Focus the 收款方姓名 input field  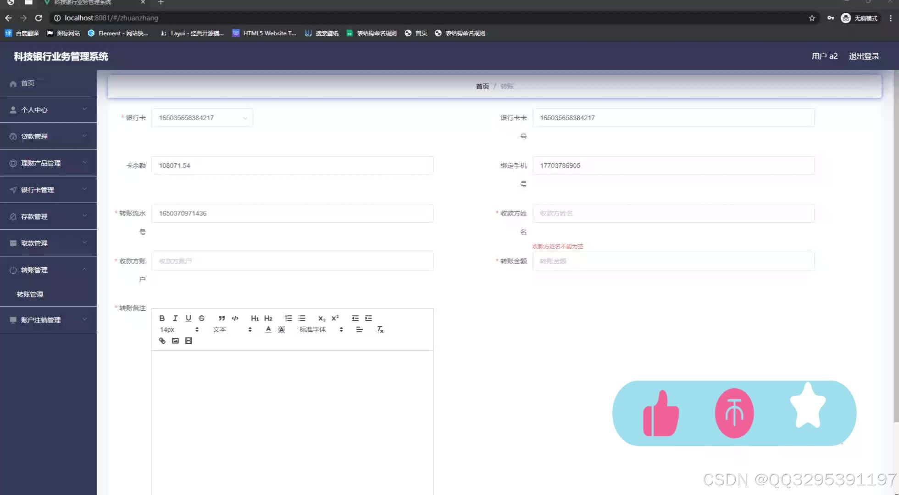(x=673, y=213)
